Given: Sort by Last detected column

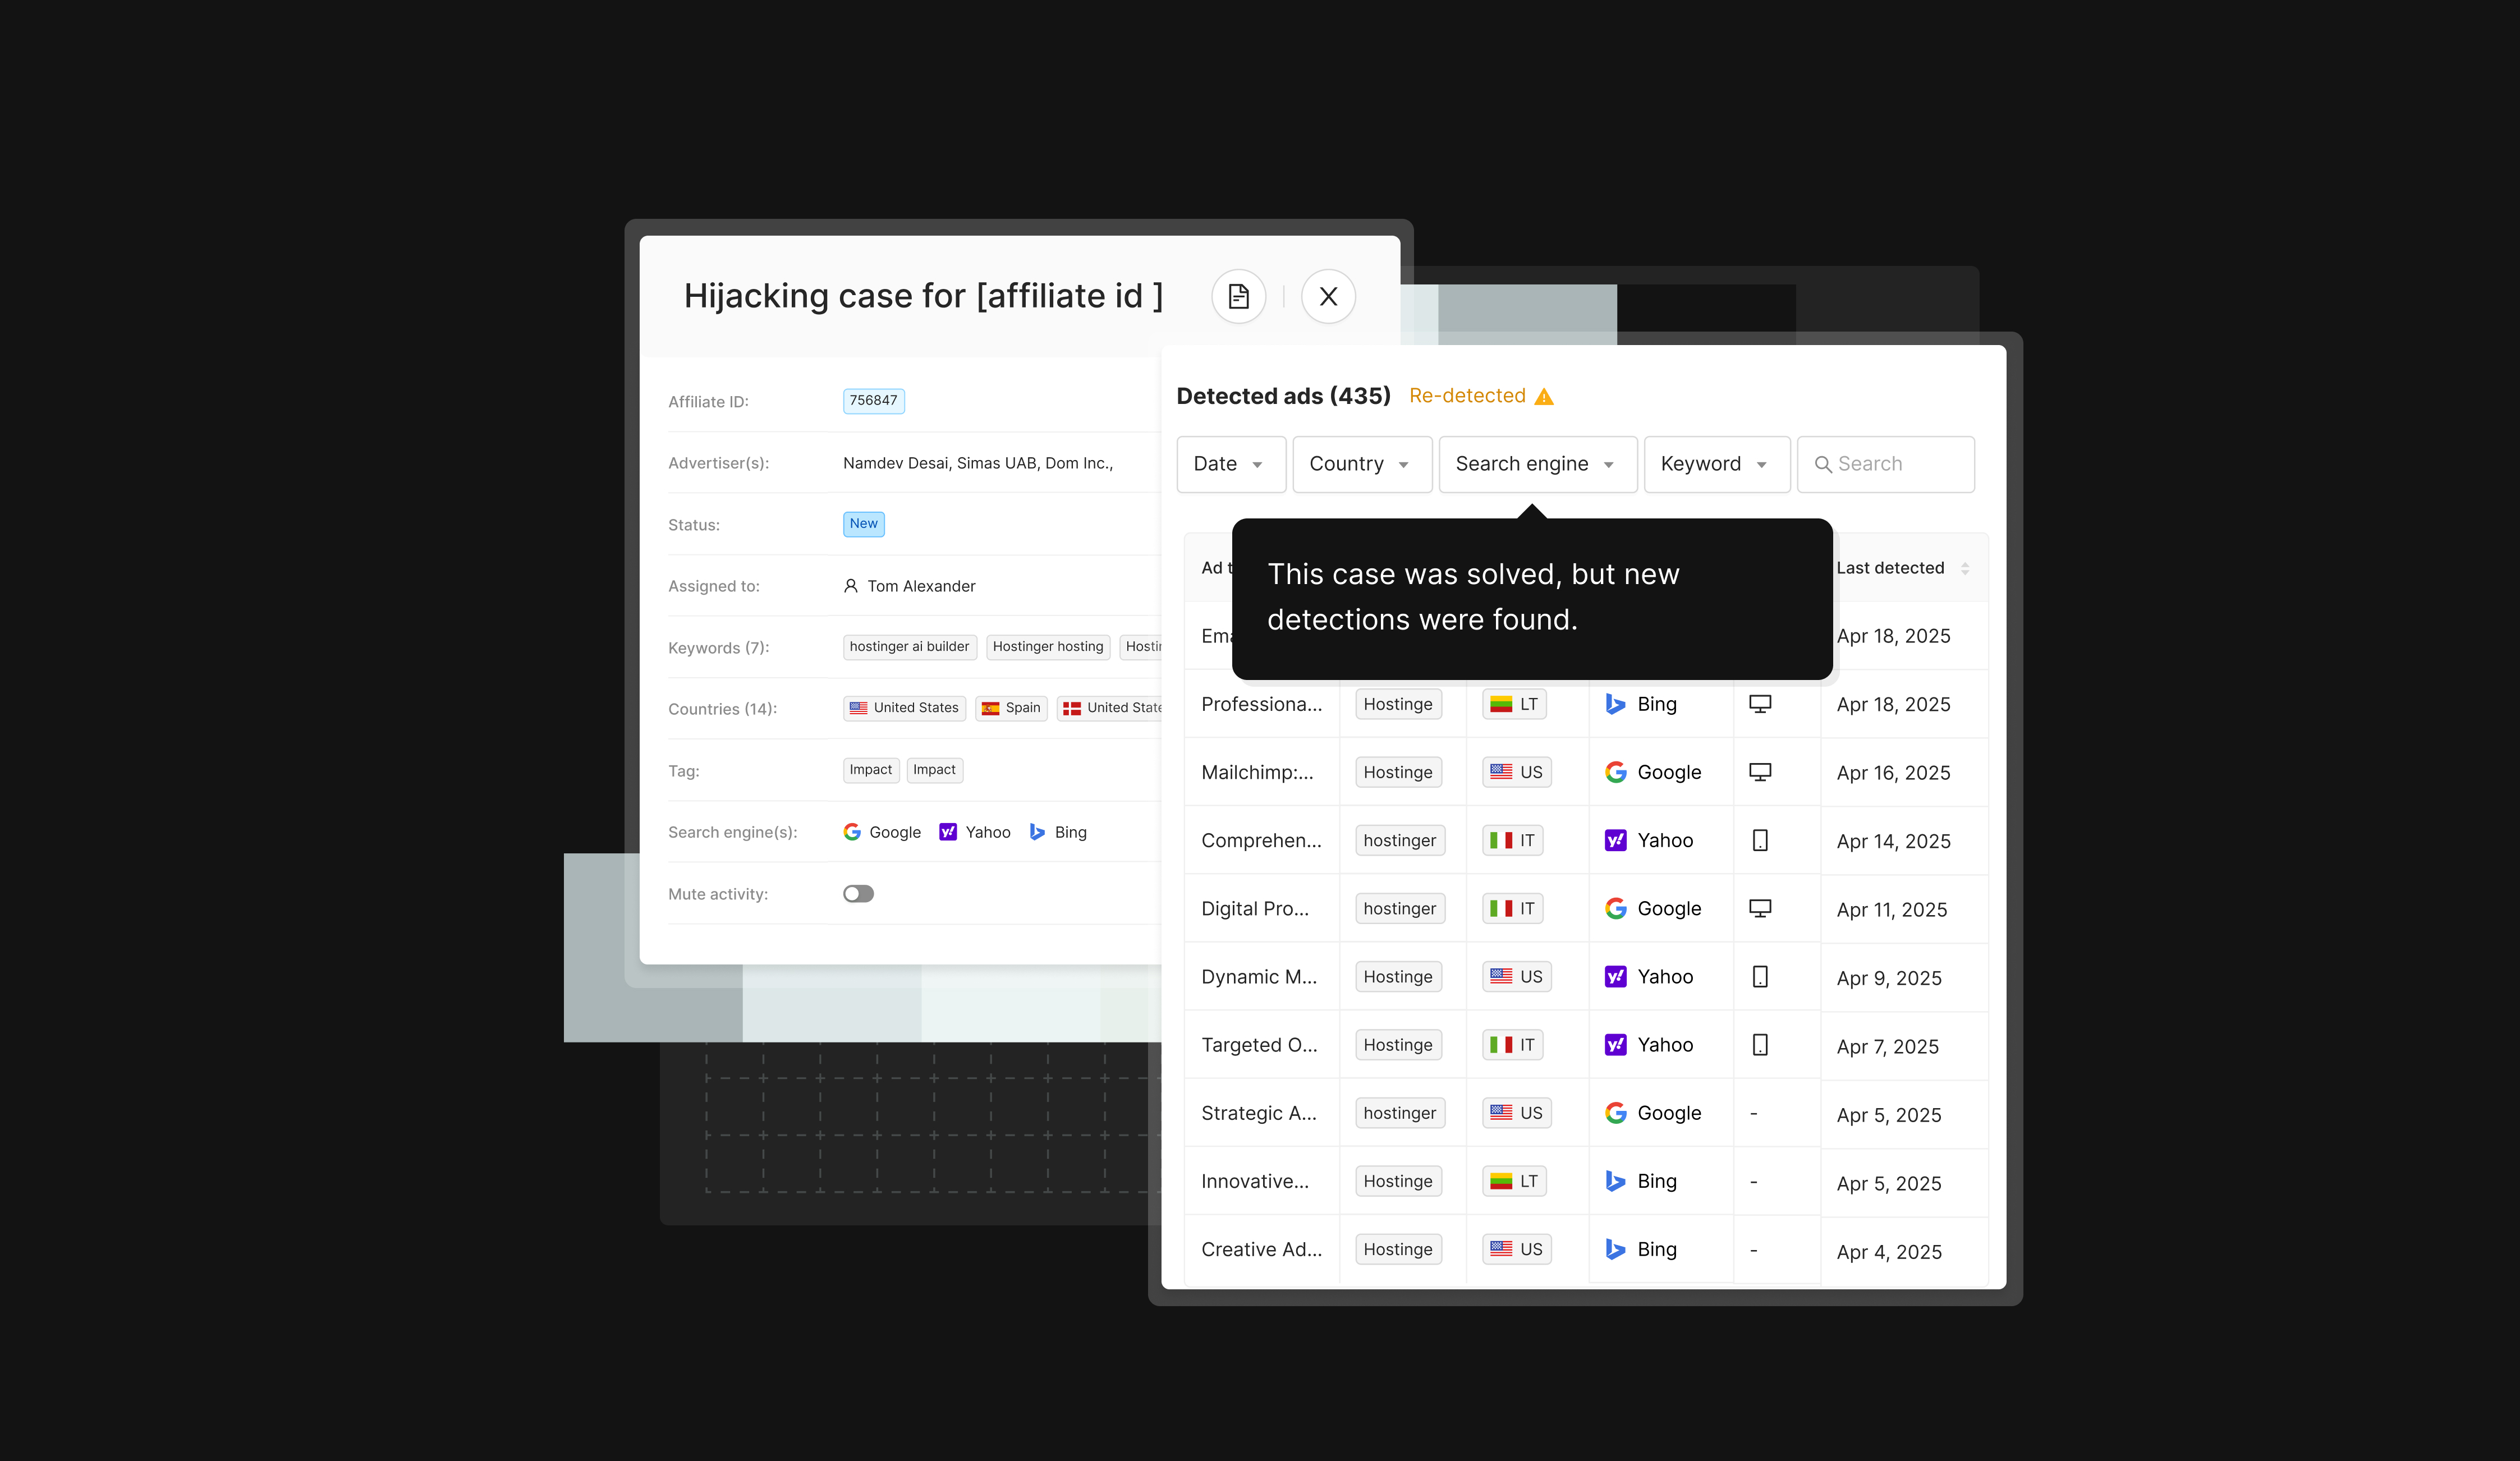Looking at the screenshot, I should pos(1964,568).
